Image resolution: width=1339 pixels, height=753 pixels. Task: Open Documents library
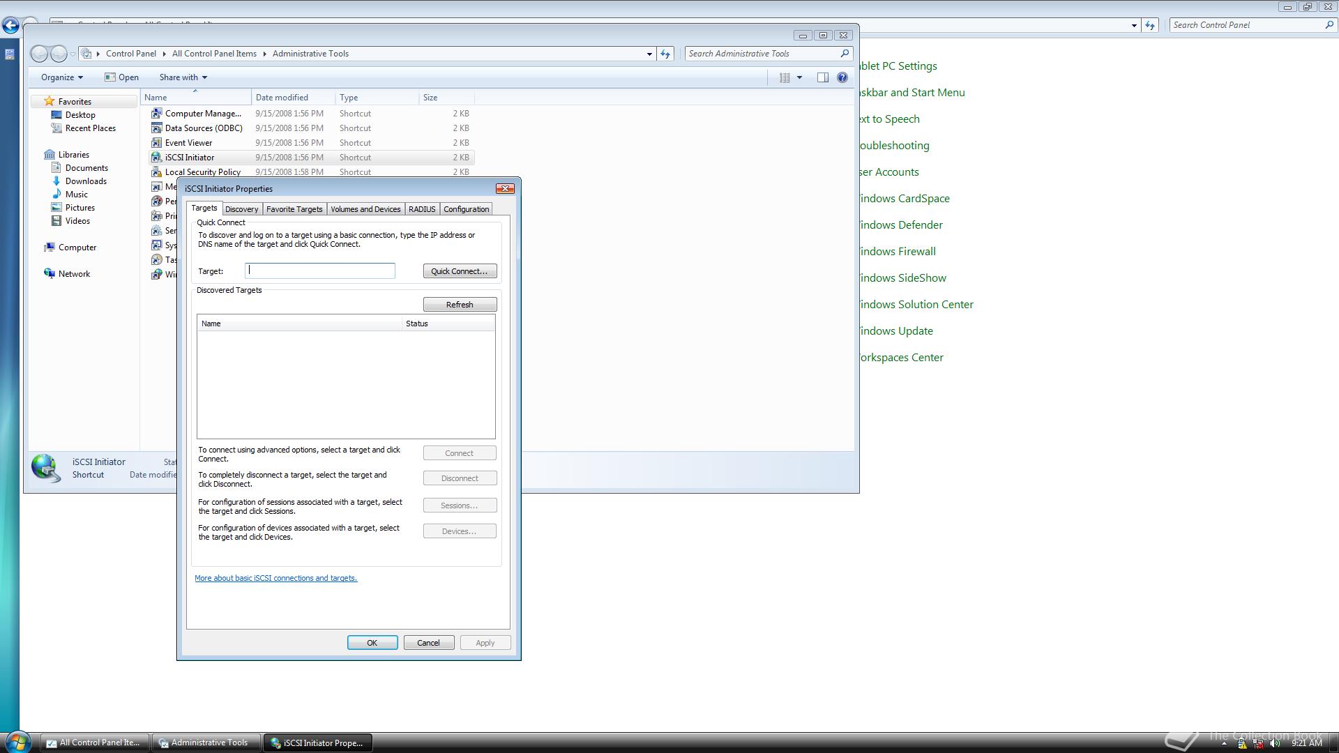pyautogui.click(x=86, y=168)
